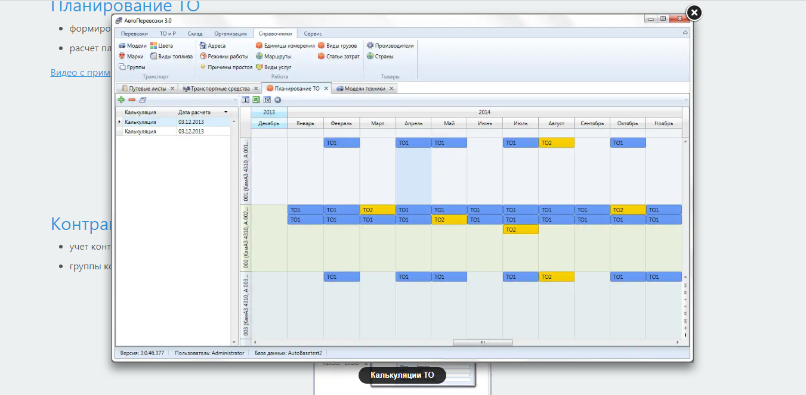Export the plan to Excel
Image resolution: width=806 pixels, height=395 pixels.
256,99
